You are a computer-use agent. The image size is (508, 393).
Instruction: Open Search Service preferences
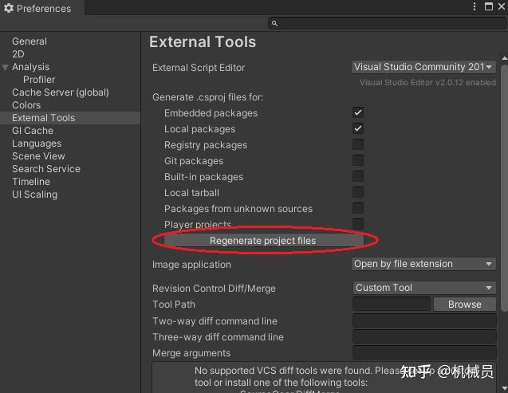click(x=46, y=169)
